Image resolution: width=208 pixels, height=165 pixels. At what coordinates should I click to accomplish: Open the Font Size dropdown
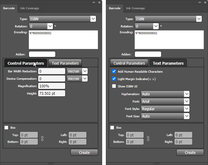[165, 116]
